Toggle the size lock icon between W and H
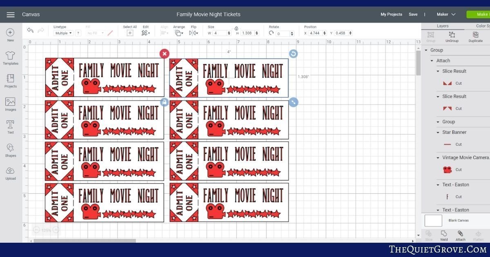The height and width of the screenshot is (257, 490). (x=236, y=29)
